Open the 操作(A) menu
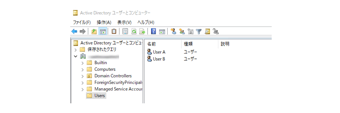 coord(104,23)
